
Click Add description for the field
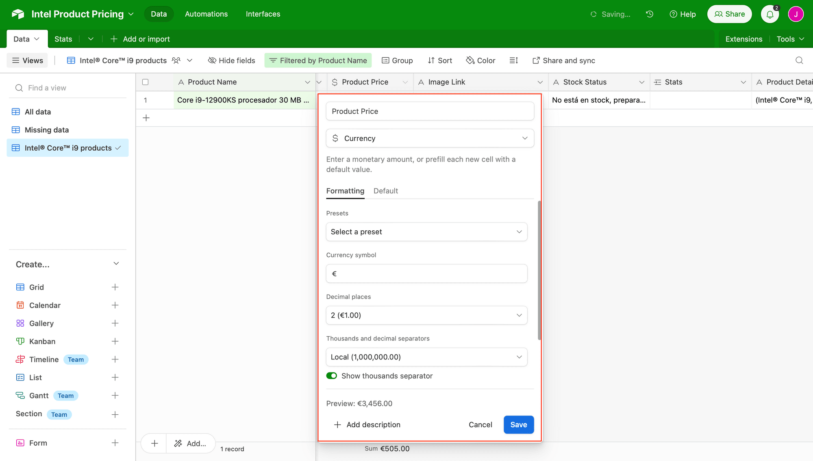(367, 424)
